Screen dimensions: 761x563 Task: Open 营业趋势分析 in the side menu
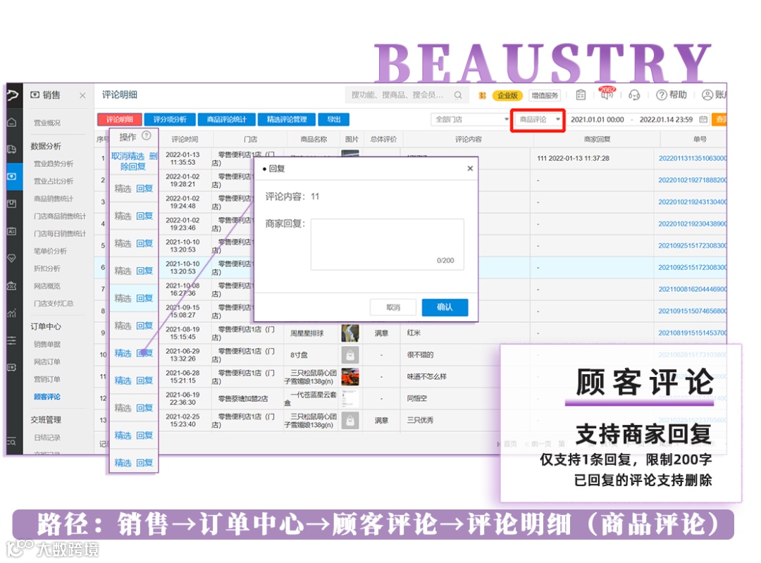point(54,163)
